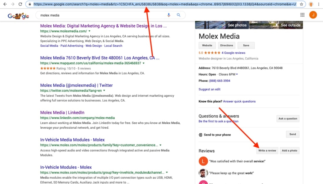Reload the page with the refresh icon

20,4
